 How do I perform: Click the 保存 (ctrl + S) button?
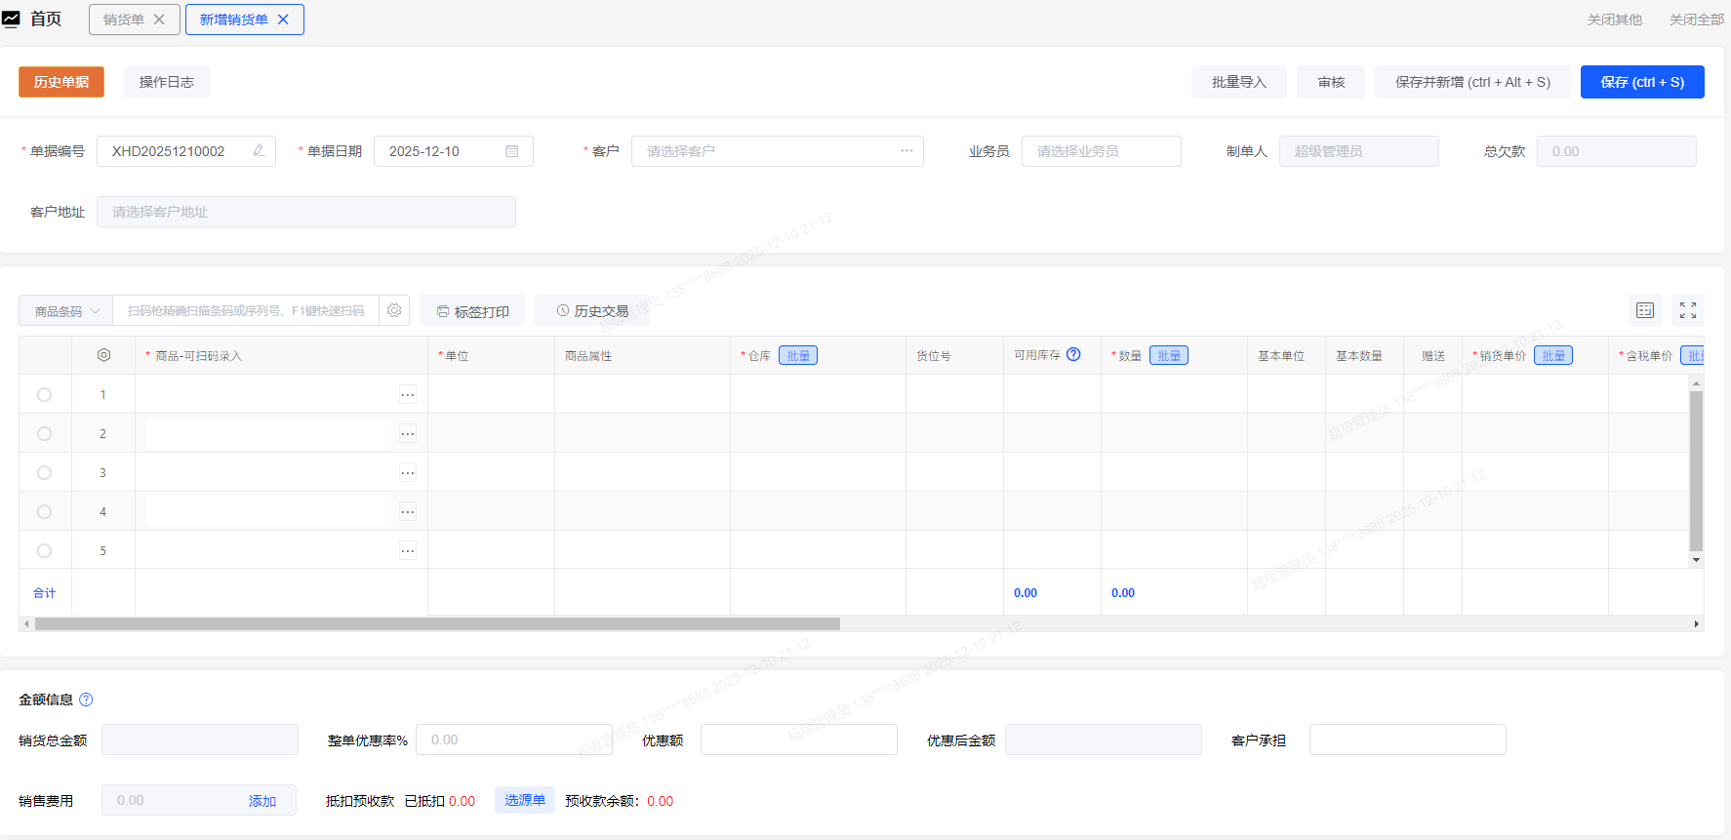[x=1641, y=82]
